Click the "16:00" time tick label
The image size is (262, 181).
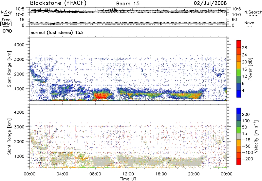161,174
